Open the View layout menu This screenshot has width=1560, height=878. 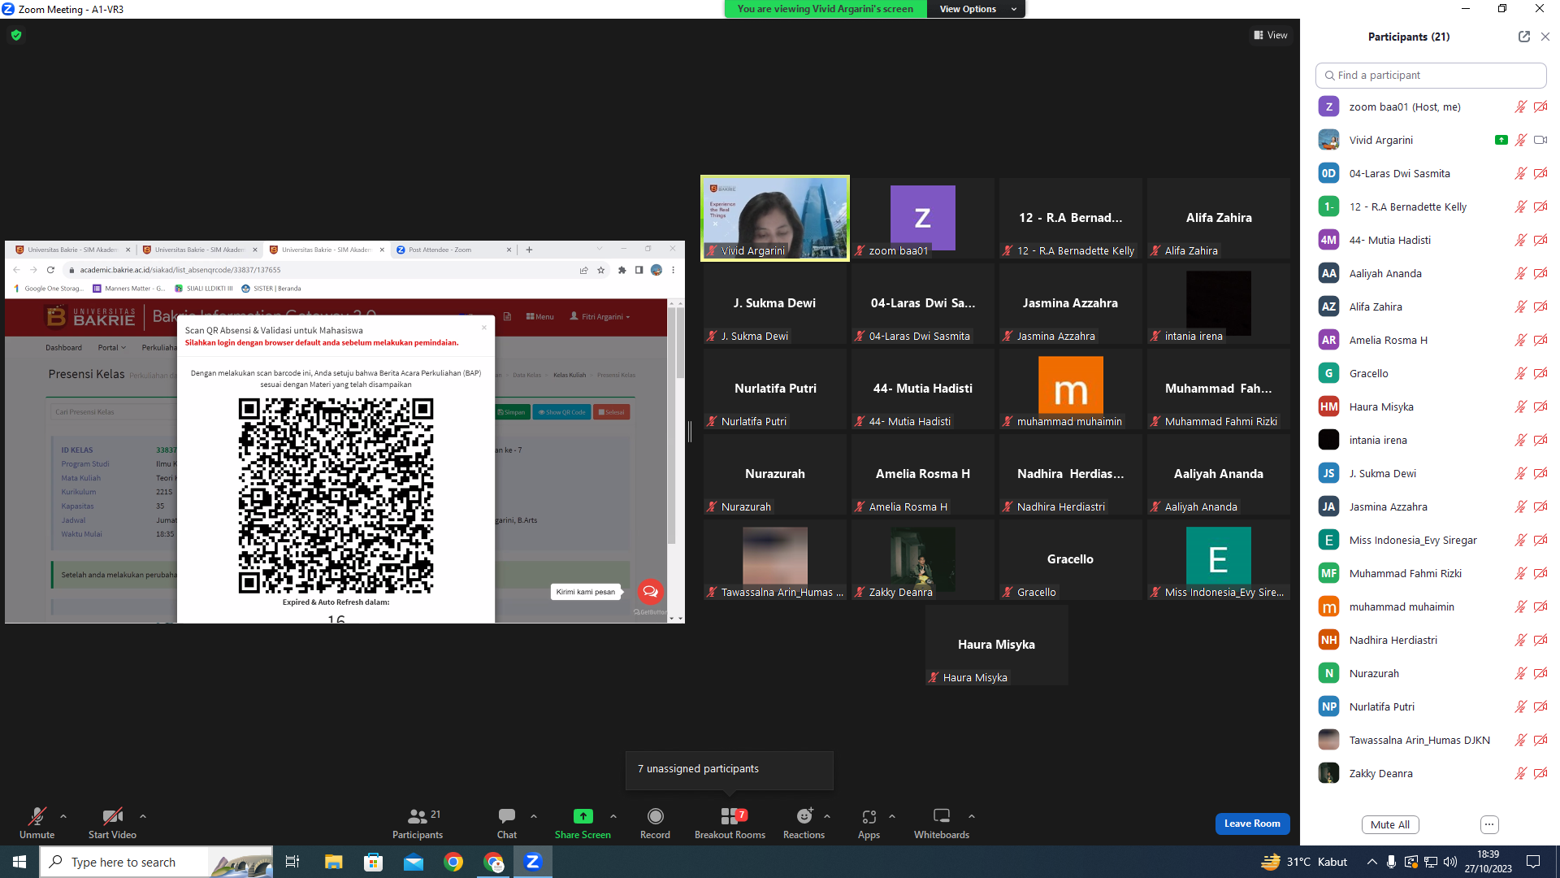[x=1271, y=35]
